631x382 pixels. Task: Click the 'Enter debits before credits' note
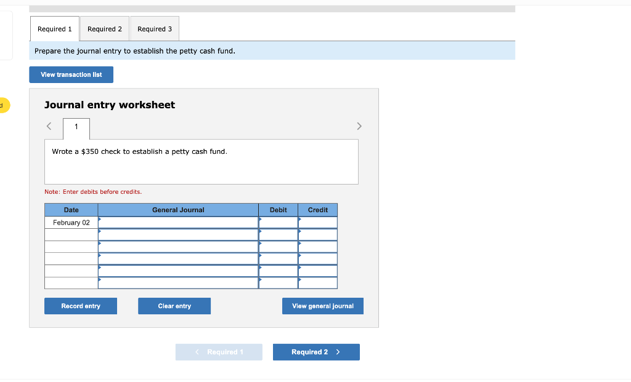tap(93, 192)
